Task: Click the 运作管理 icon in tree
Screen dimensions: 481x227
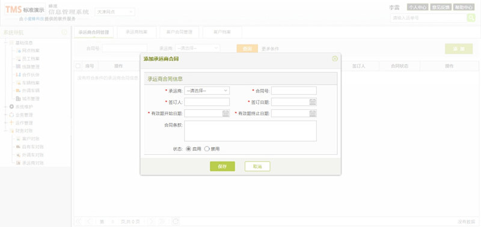Action: 11,123
